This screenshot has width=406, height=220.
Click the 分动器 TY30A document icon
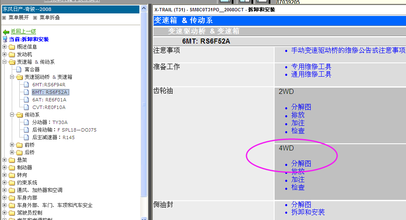26,122
